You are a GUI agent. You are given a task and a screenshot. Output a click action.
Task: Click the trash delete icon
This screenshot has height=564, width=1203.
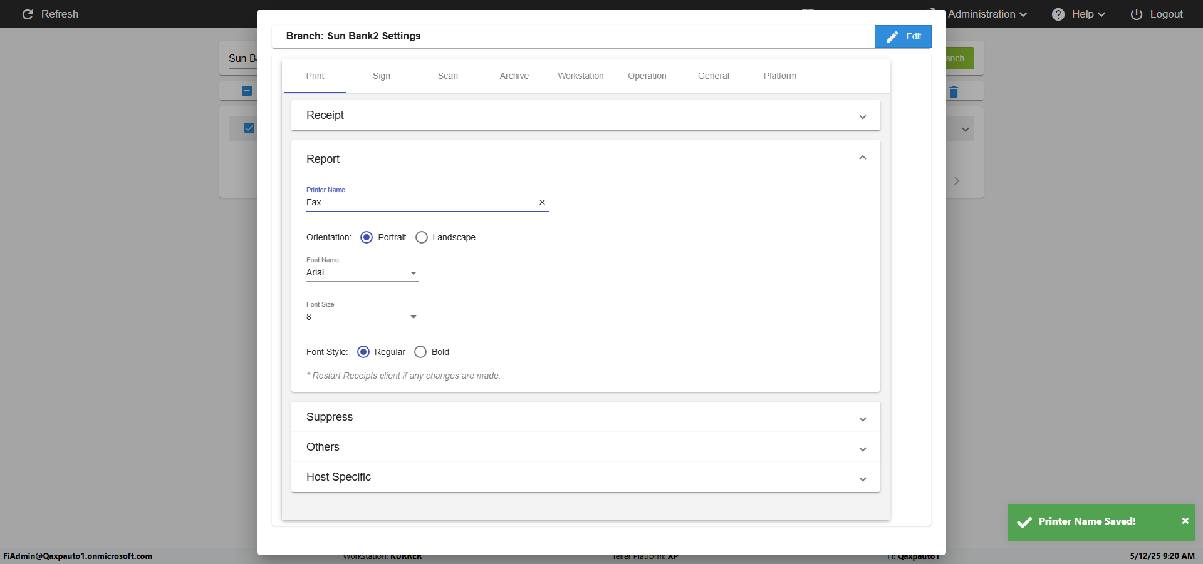coord(954,92)
